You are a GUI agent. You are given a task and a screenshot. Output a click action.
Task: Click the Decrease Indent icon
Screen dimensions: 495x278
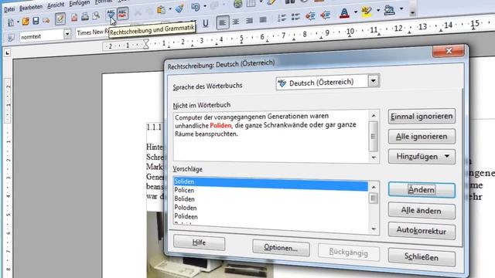click(x=310, y=15)
